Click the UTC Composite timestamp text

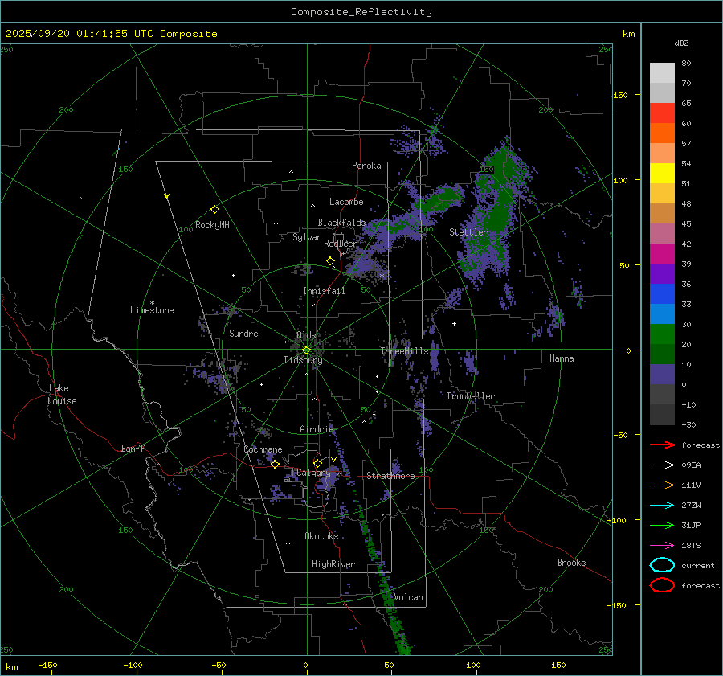[111, 34]
